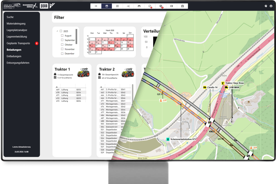This screenshot has width=276, height=184.
Task: Click row 669 Lüftung QS53
Action: 71,90
